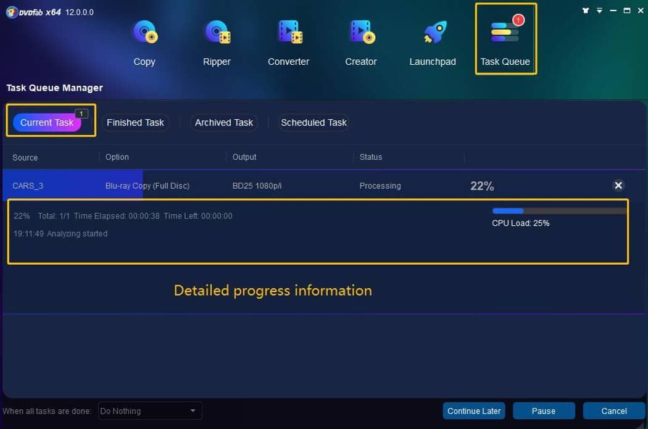Image resolution: width=648 pixels, height=429 pixels.
Task: Open the Launchpad rocket icon
Action: coord(433,37)
